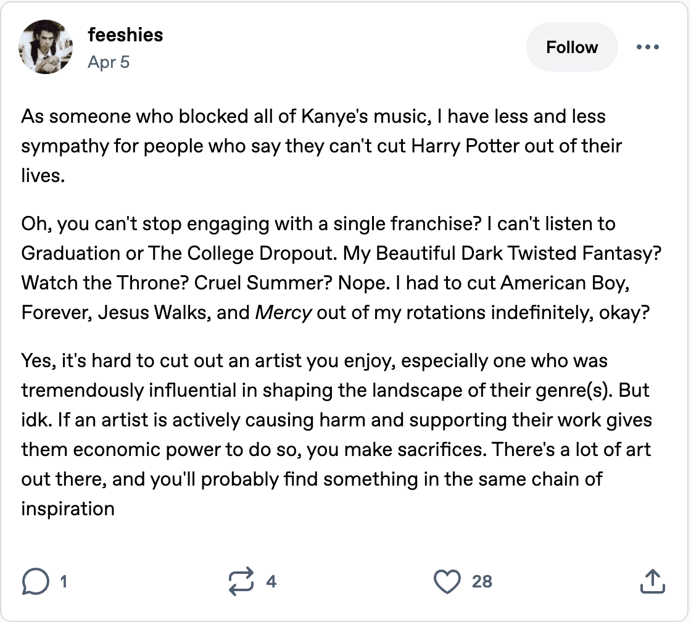Click the final word 'inspiration' of the post

(68, 508)
